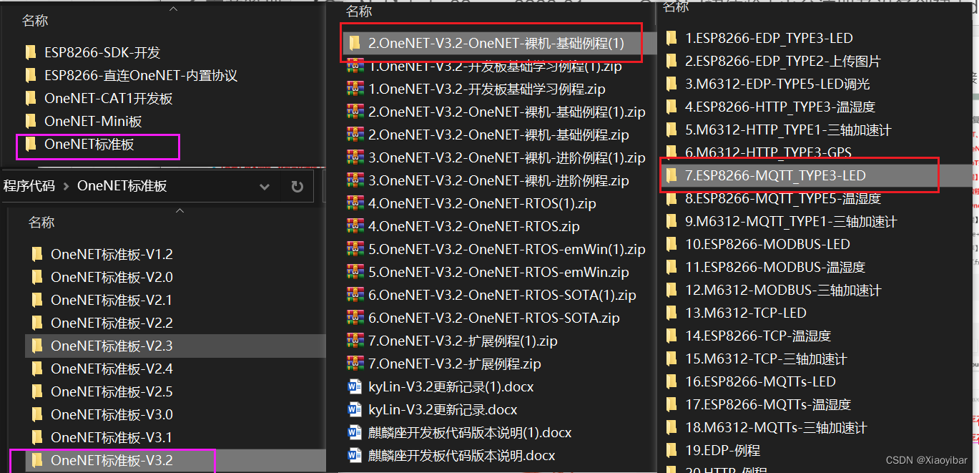Open the ESP8266-直连OneNET-内置协议 folder icon
Image resolution: width=979 pixels, height=473 pixels.
pyautogui.click(x=30, y=75)
